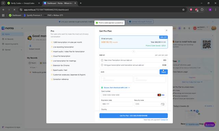The height and width of the screenshot is (131, 219).
Task: Open Integrations & Apps in the sidebar
Action: click(x=11, y=127)
